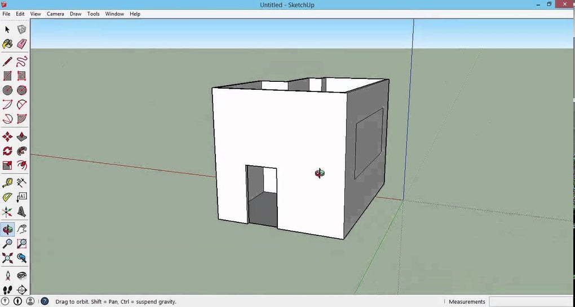This screenshot has height=307, width=575.
Task: Select the Push/Pull tool
Action: click(x=21, y=137)
